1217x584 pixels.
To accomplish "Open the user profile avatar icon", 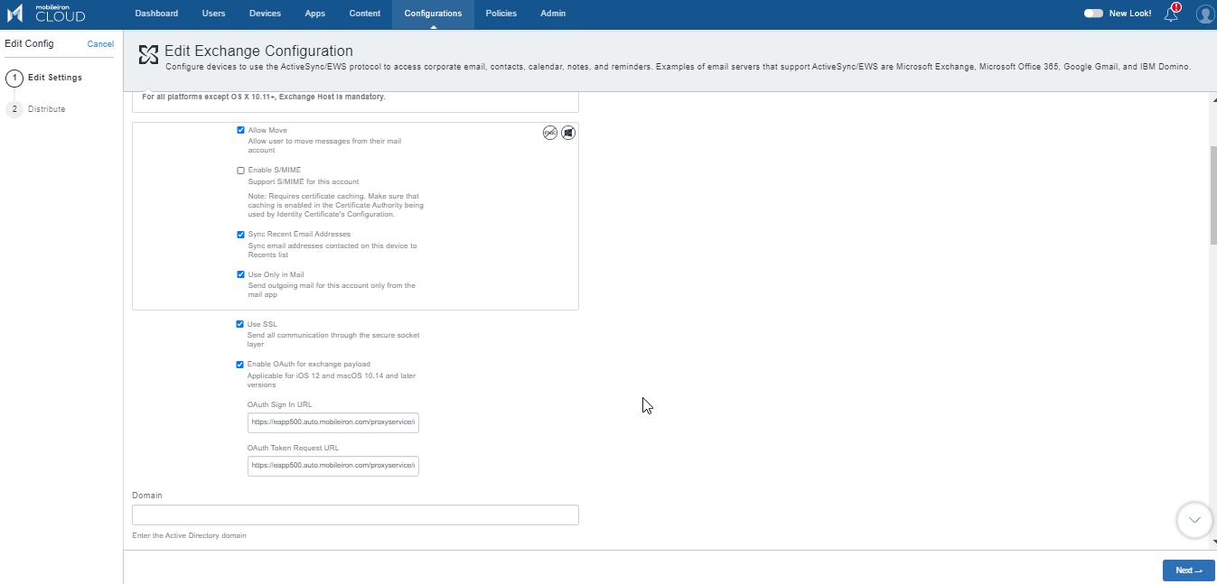I will (1204, 14).
